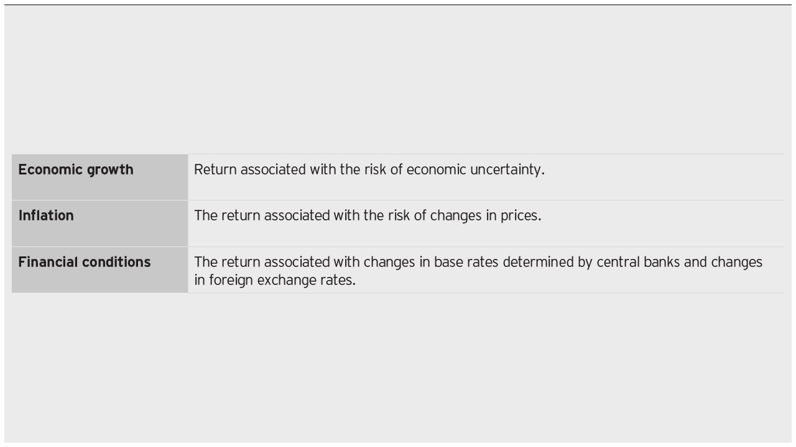Click the "Economic growth" header cell
Screen dimensions: 796x447
pos(99,177)
